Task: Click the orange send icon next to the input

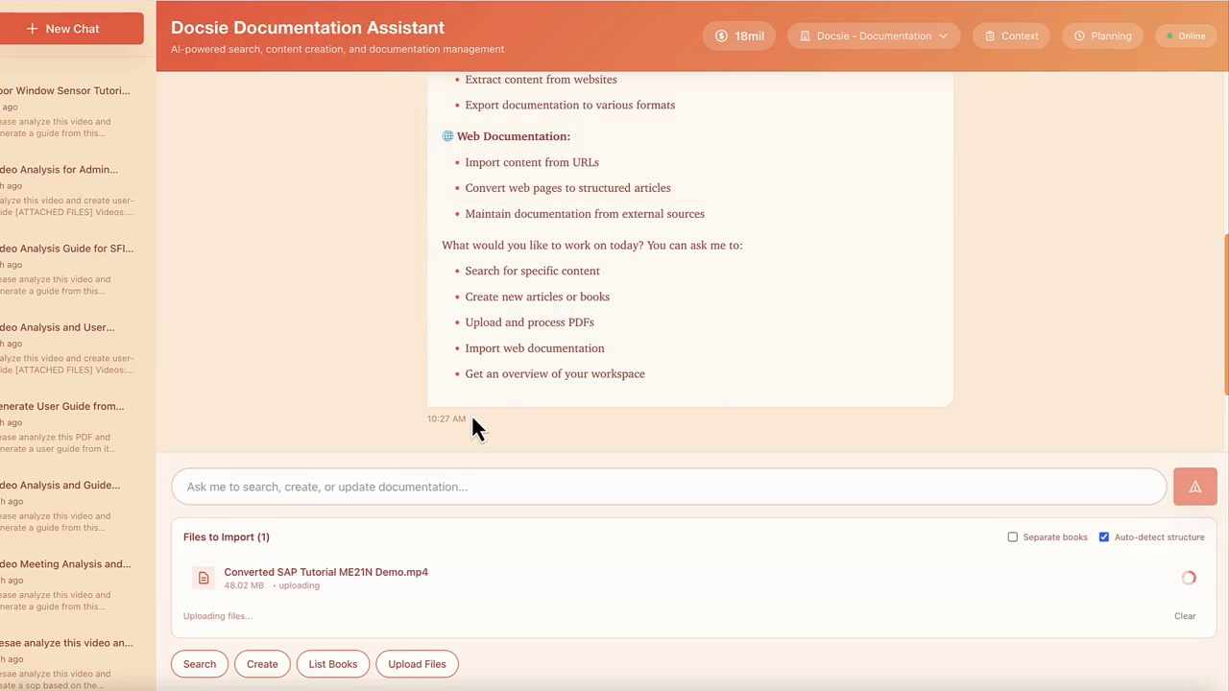Action: click(x=1194, y=487)
